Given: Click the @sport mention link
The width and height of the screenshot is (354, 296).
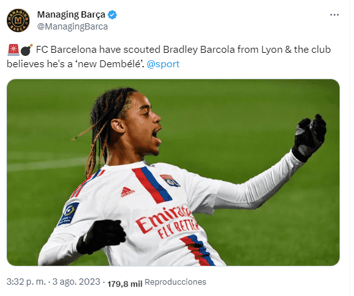Looking at the screenshot, I should point(163,64).
